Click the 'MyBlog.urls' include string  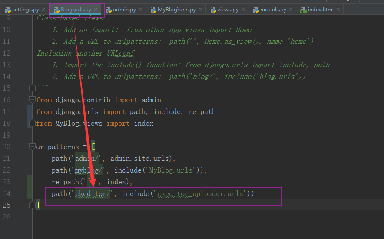click(x=171, y=170)
